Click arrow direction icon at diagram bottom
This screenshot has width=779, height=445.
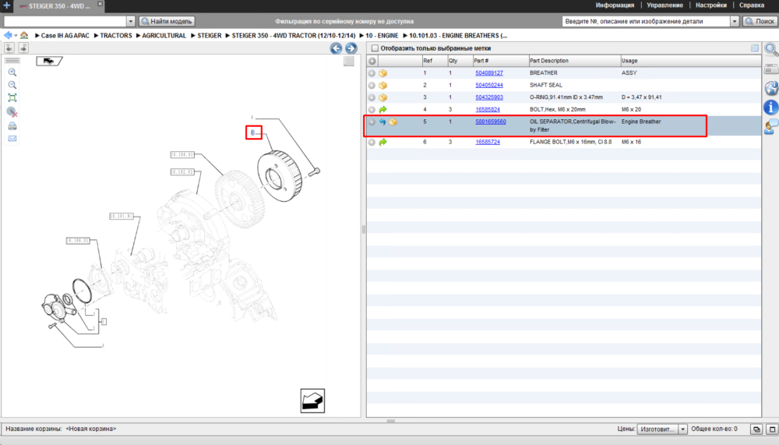point(312,401)
